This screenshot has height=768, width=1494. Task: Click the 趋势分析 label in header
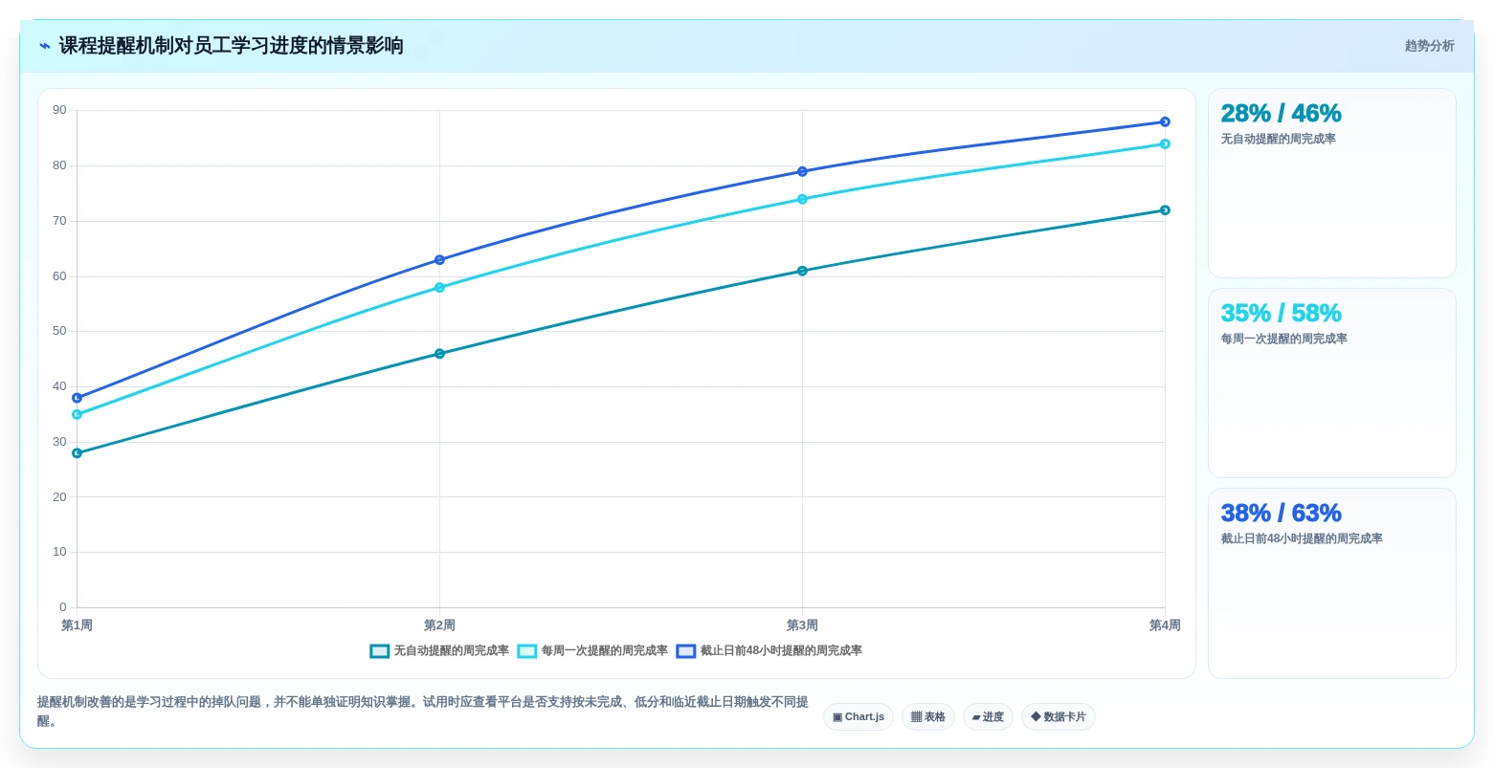1429,46
